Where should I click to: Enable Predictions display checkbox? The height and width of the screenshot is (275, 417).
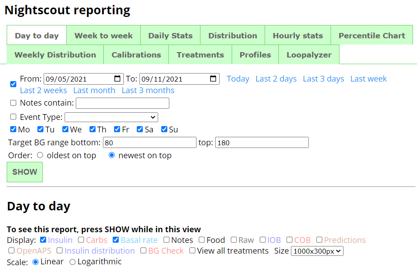(x=319, y=240)
